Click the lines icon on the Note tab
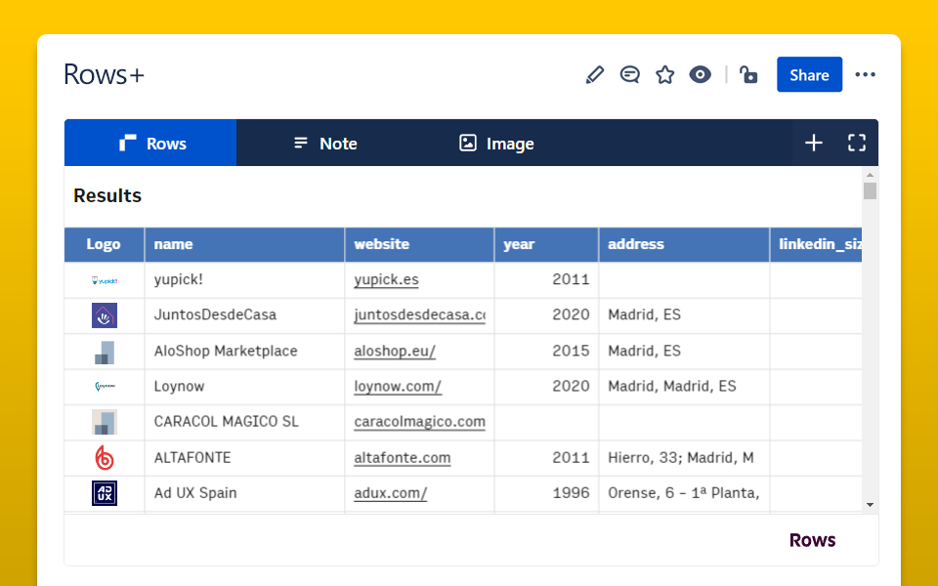Screen dimensions: 938x586 tap(299, 143)
